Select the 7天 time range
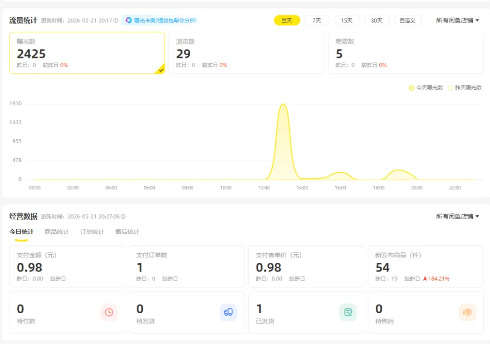Image resolution: width=490 pixels, height=344 pixels. (x=317, y=20)
